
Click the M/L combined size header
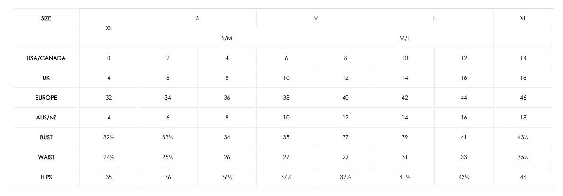405,38
